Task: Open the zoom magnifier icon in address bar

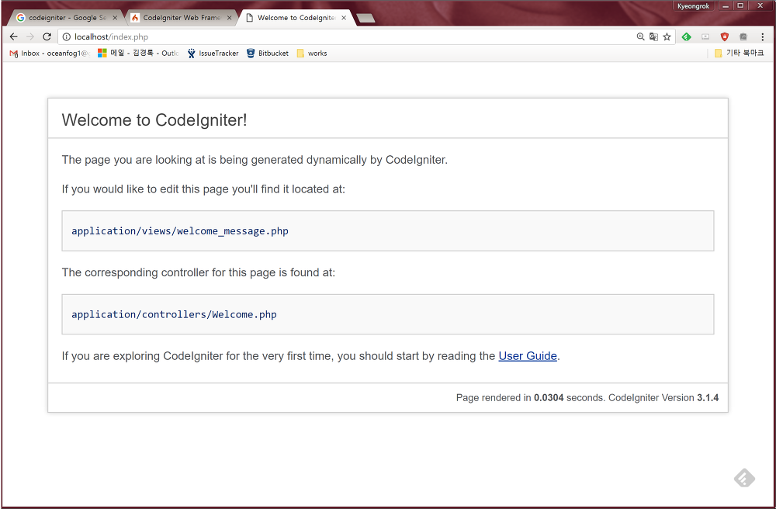Action: tap(640, 36)
